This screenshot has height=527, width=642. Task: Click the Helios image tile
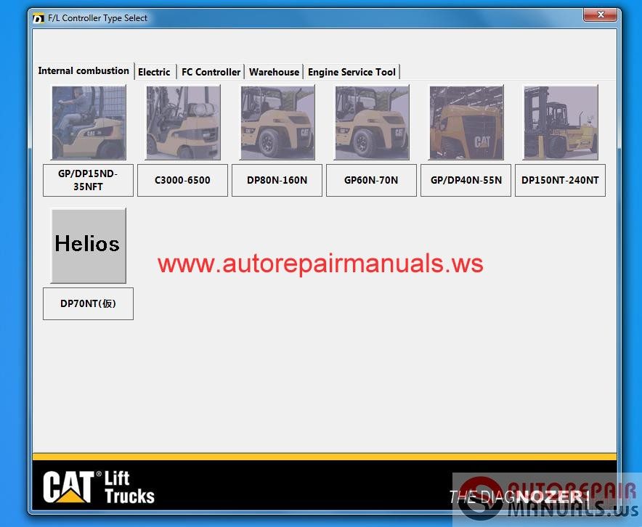tap(89, 245)
